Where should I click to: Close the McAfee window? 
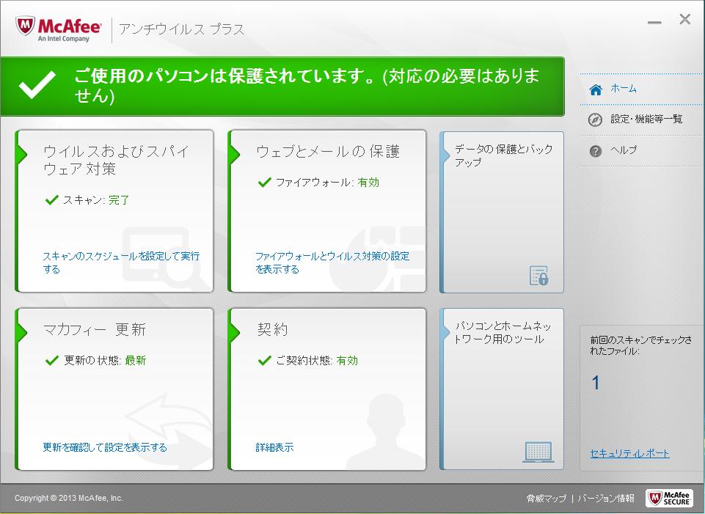684,19
